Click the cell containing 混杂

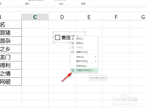tap(11, 41)
